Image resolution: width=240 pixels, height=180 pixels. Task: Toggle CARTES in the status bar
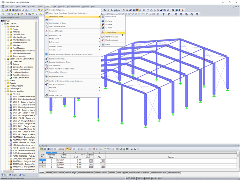pos(140,178)
